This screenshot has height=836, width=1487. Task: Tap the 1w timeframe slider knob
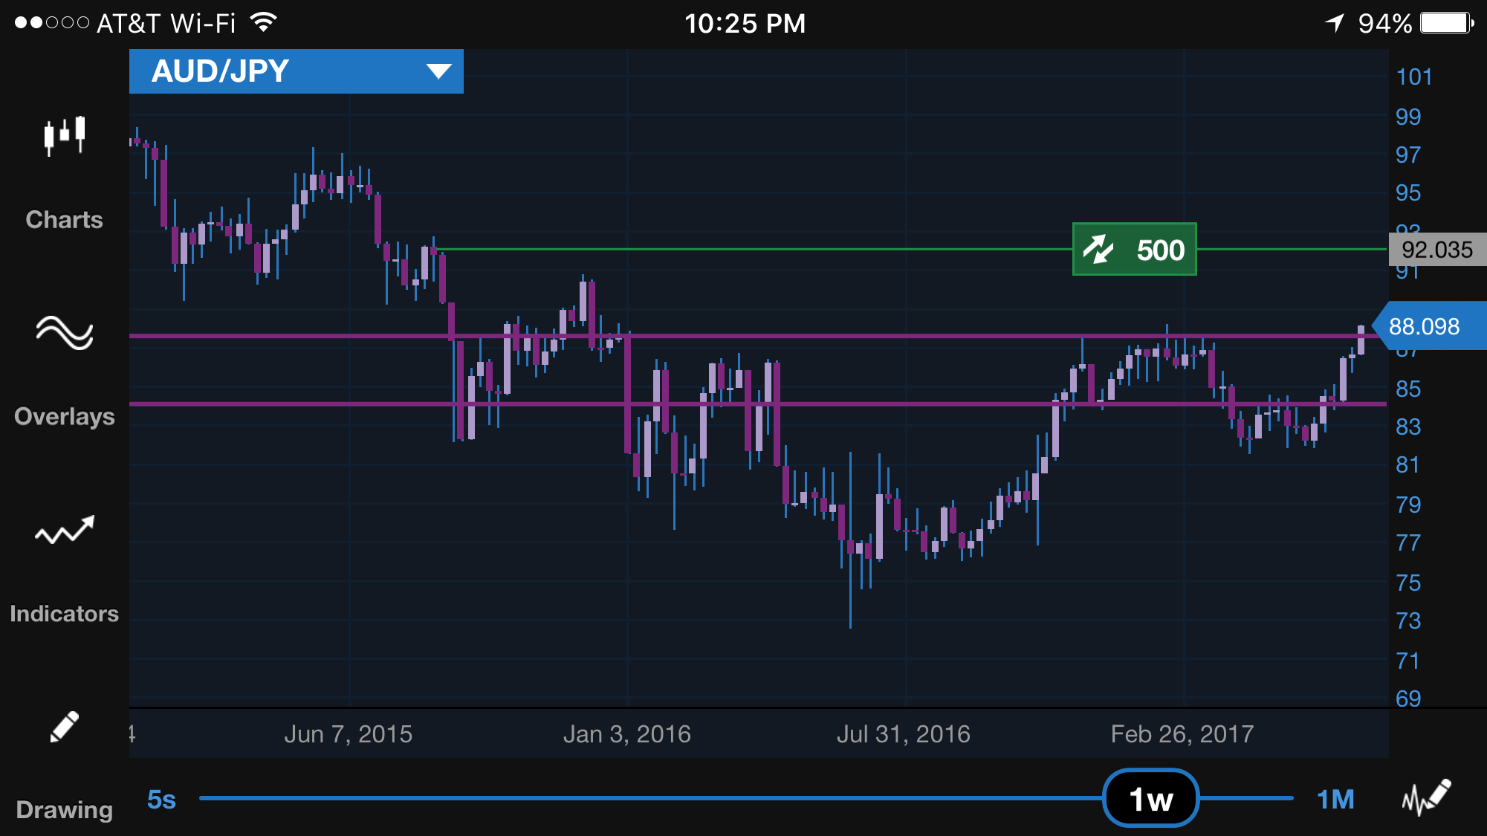[x=1150, y=799]
